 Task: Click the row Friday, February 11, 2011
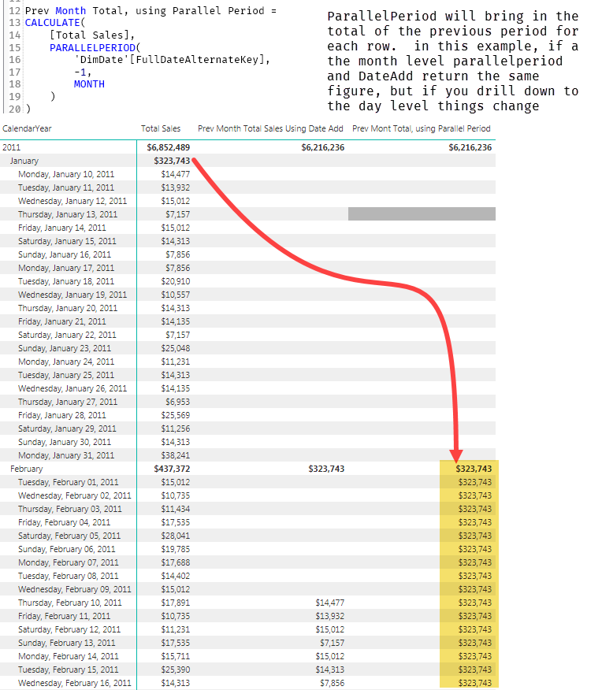point(247,616)
